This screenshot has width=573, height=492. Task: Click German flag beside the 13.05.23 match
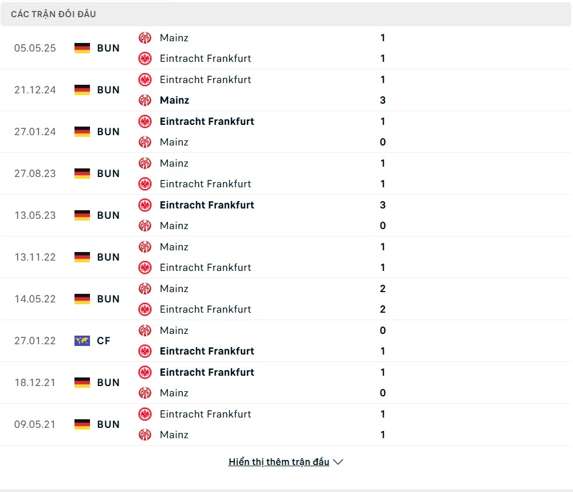click(x=83, y=215)
